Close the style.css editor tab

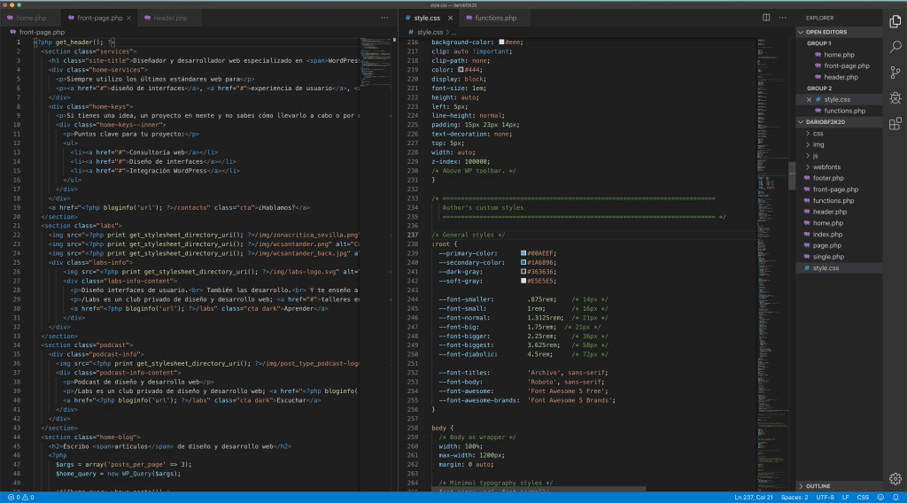pos(450,18)
